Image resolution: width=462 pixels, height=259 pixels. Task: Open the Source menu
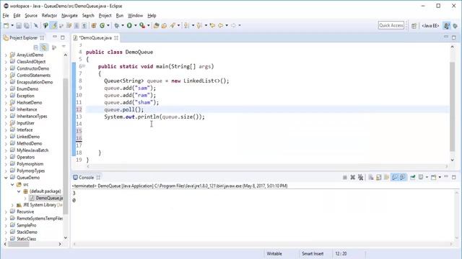click(x=31, y=16)
